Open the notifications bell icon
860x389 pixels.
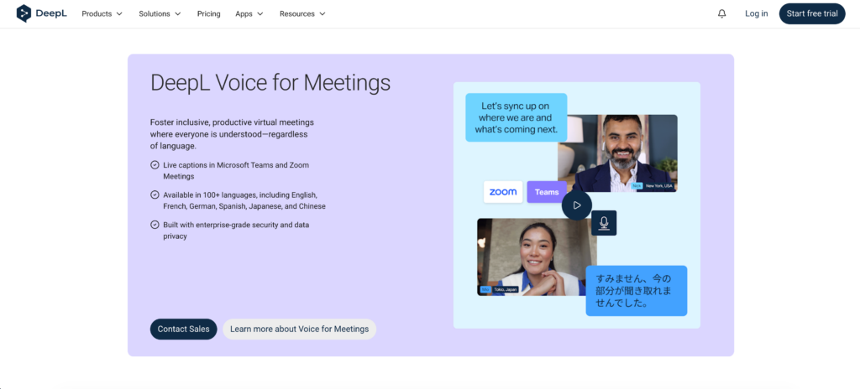(722, 13)
